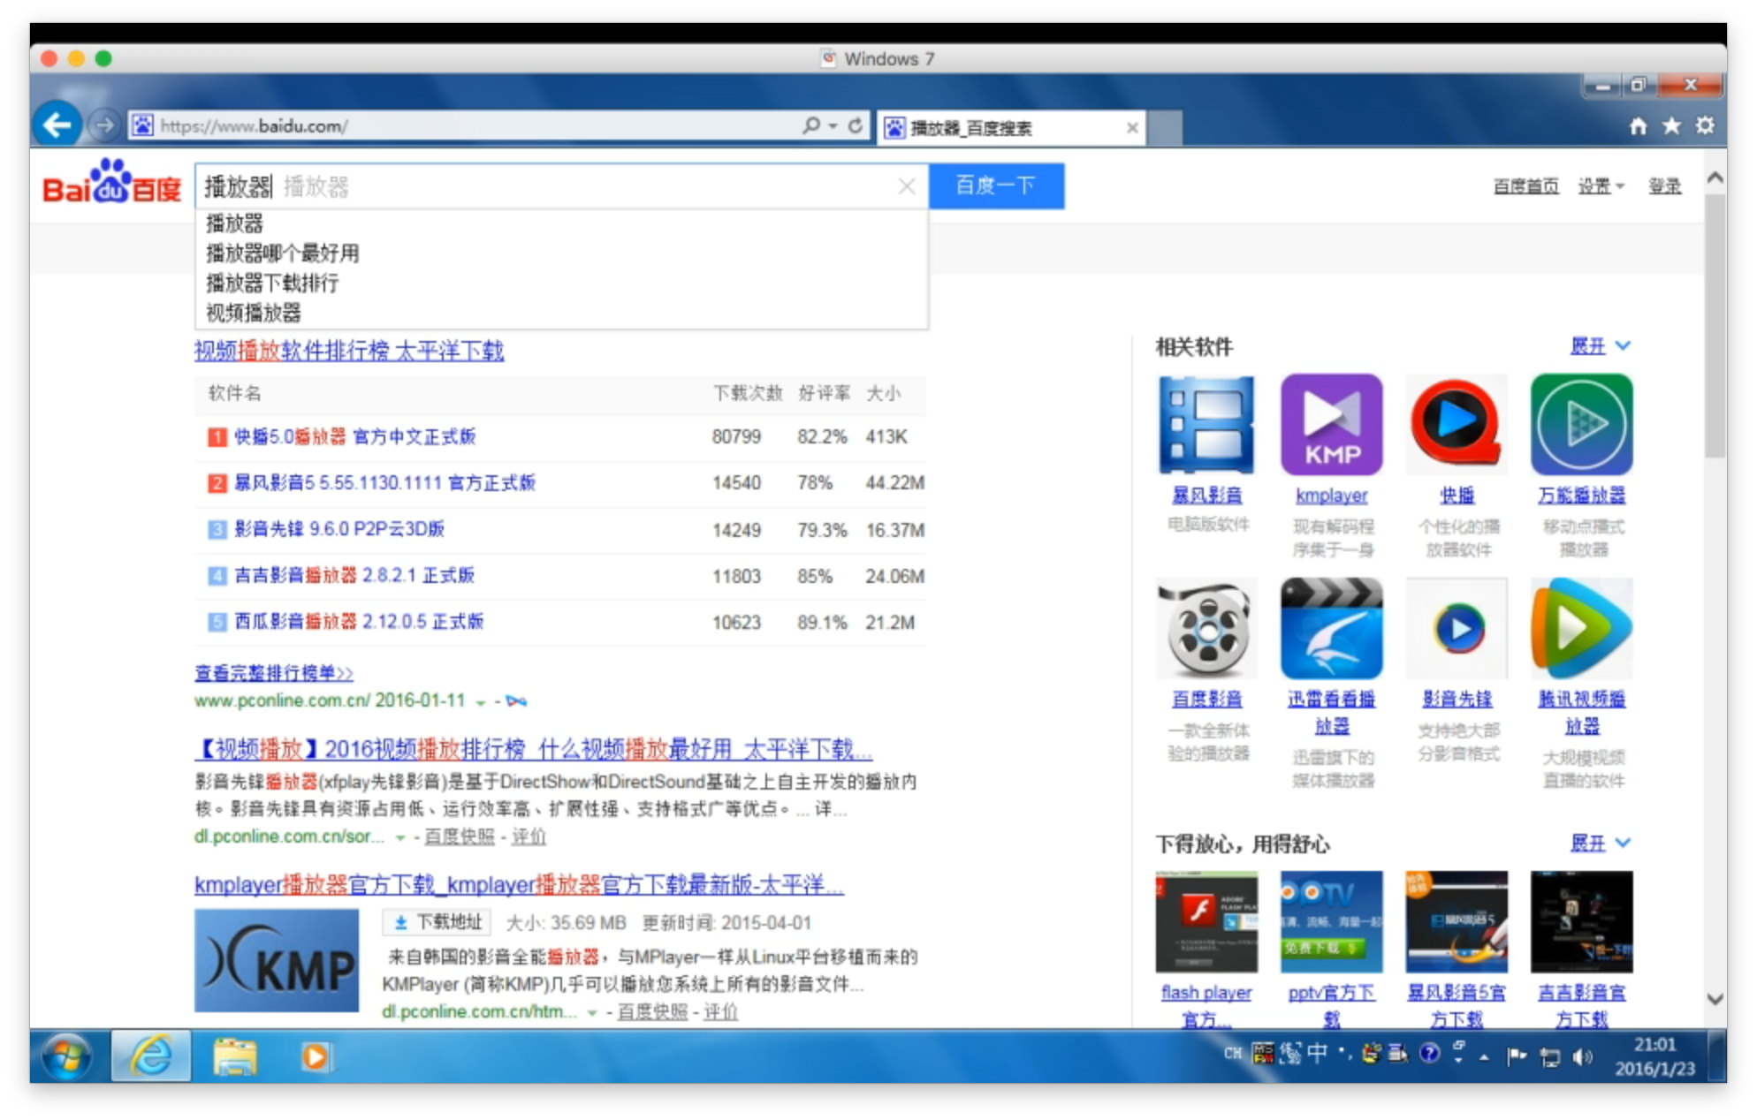Image resolution: width=1757 pixels, height=1120 pixels.
Task: Click the 快播 software icon
Action: pos(1457,425)
